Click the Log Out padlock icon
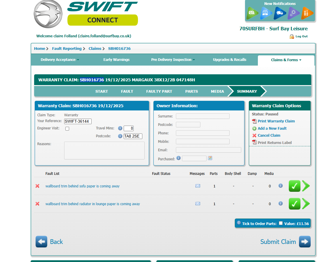This screenshot has width=327, height=262. click(291, 36)
